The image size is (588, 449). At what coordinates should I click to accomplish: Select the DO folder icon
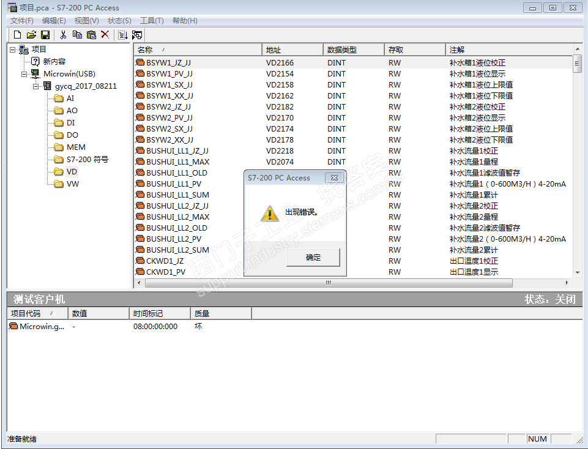point(59,135)
